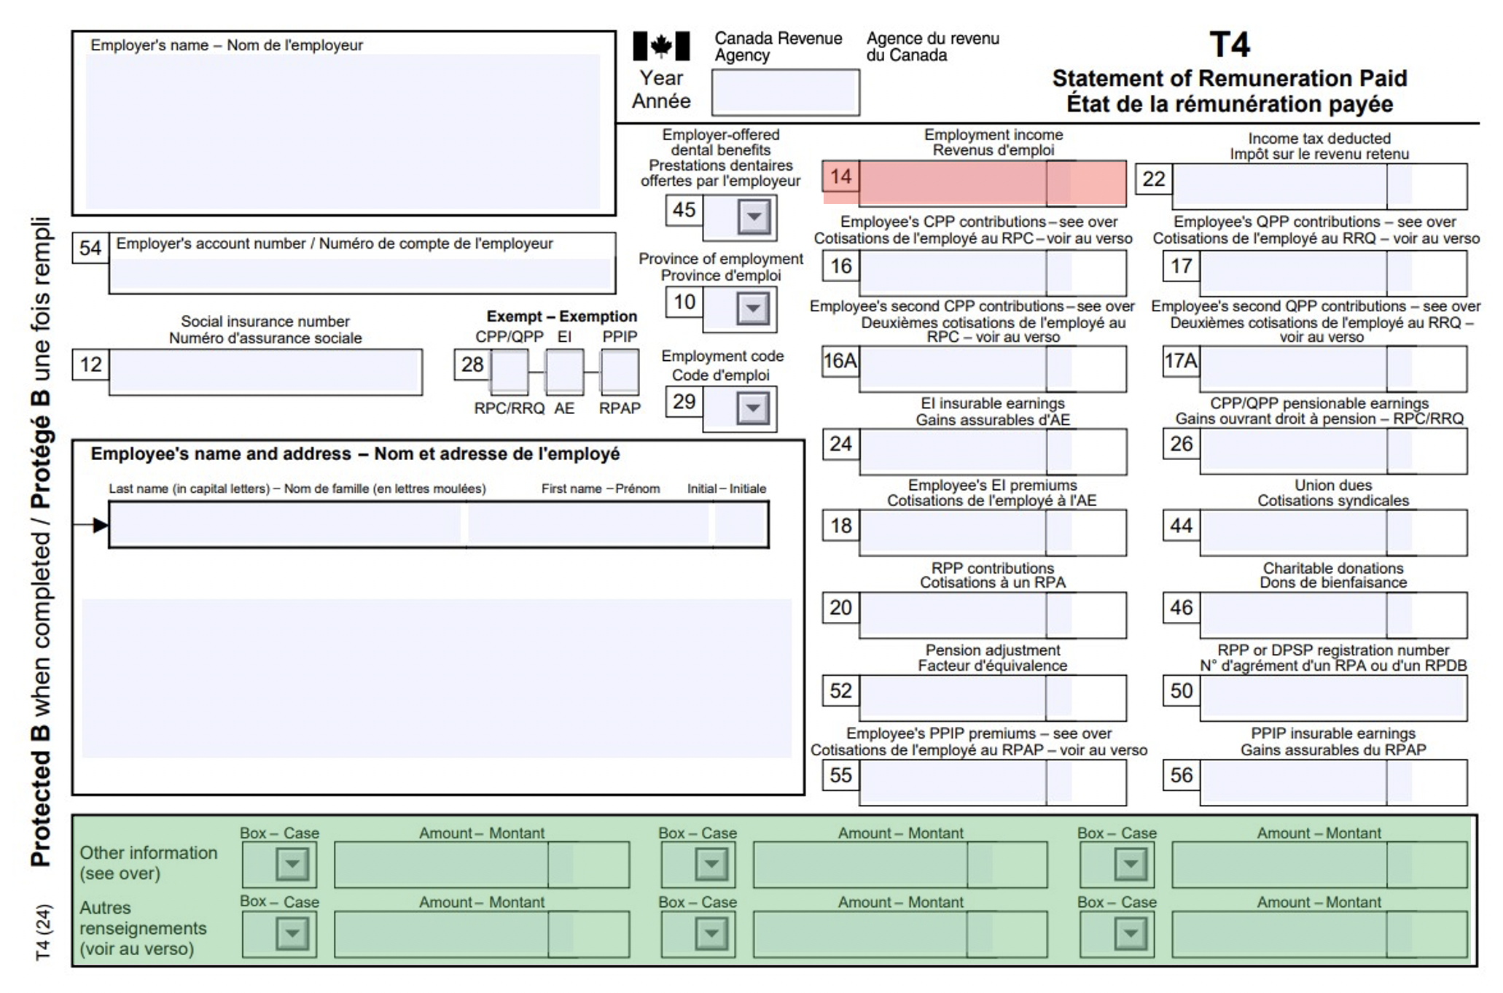
Task: Tick the EI exemption checkbox
Action: pyautogui.click(x=565, y=372)
